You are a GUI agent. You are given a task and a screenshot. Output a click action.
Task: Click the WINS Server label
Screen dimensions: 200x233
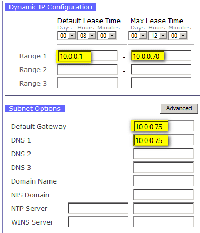(x=32, y=222)
